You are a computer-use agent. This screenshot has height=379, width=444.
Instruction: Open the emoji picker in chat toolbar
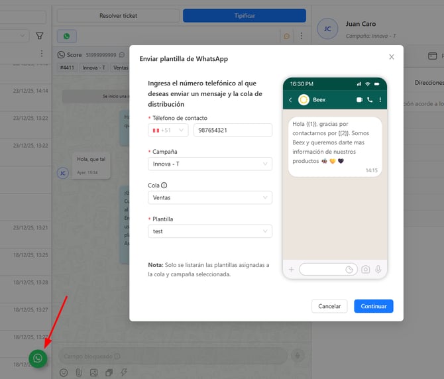point(64,372)
